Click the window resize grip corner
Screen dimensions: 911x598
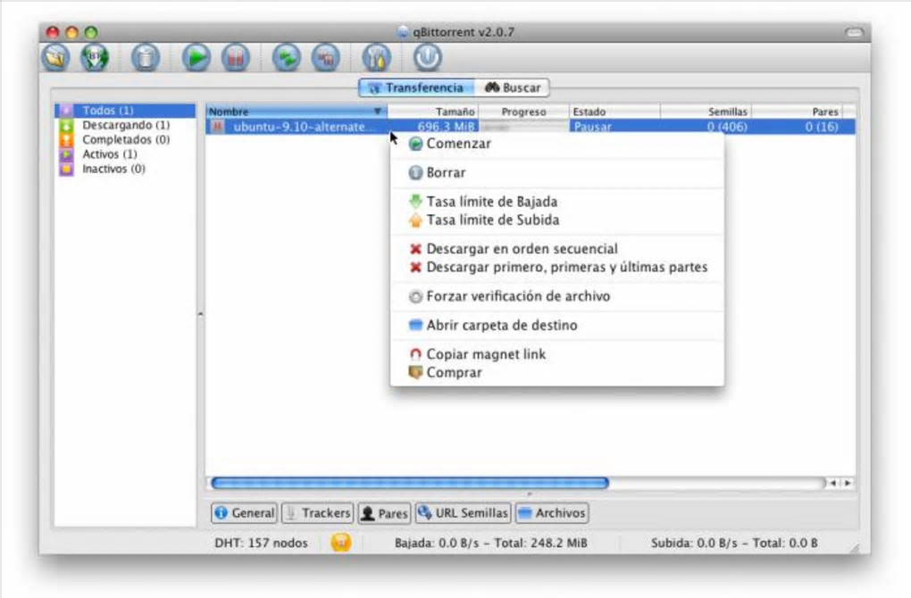(855, 547)
